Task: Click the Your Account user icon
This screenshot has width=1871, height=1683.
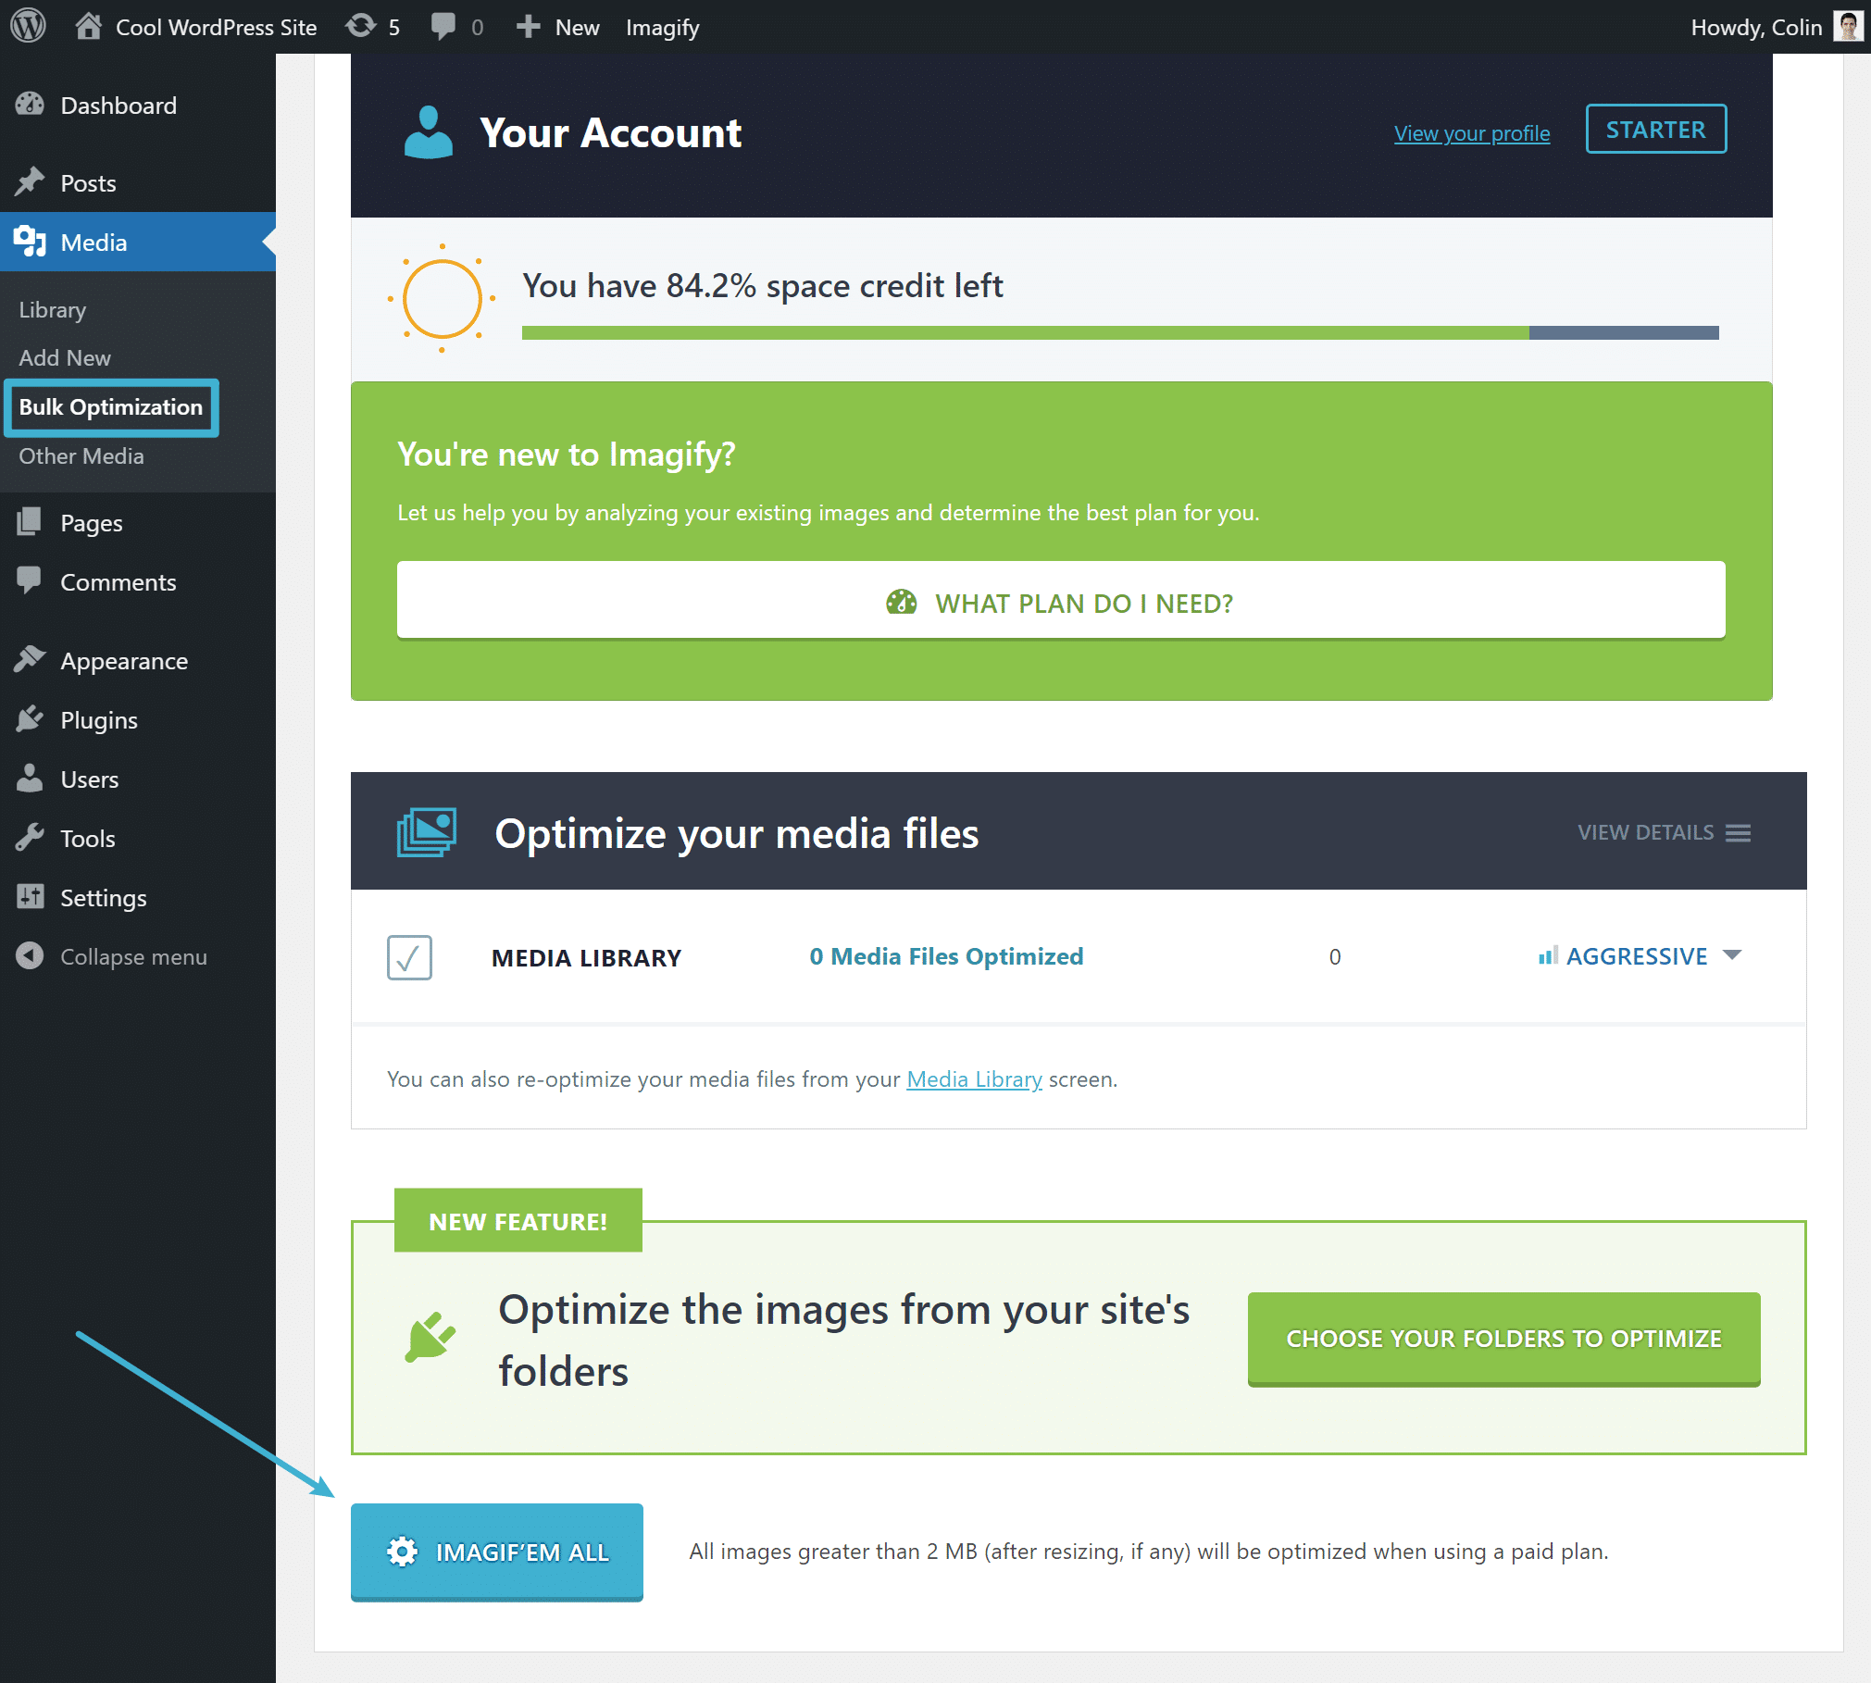Action: (428, 132)
